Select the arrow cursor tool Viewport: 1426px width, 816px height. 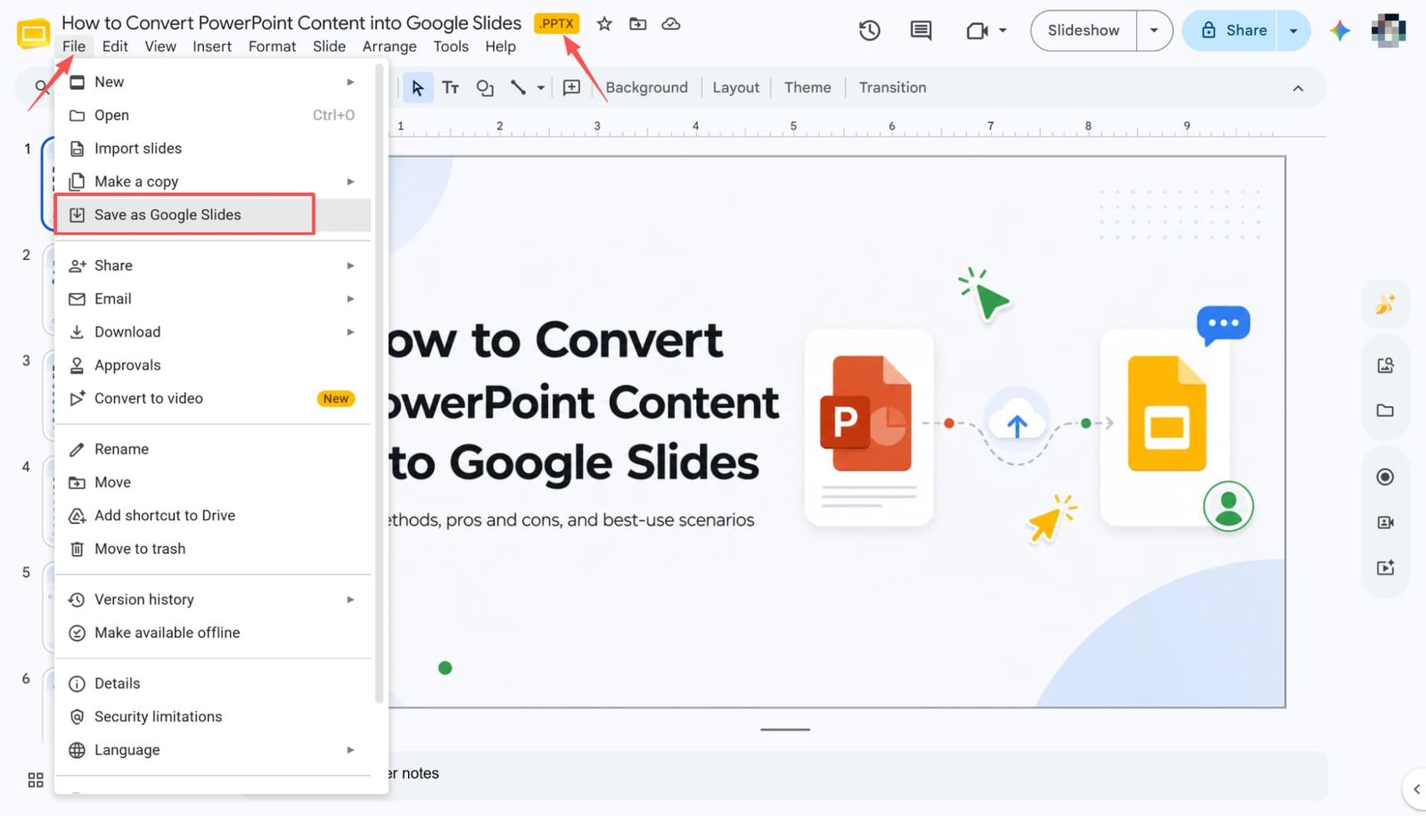417,87
